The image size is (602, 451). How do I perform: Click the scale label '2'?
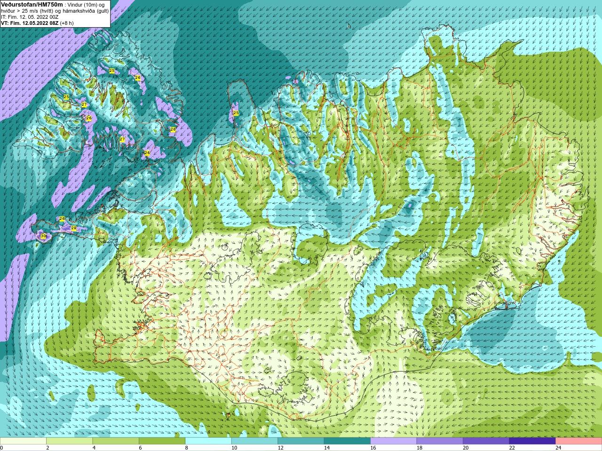click(x=48, y=448)
